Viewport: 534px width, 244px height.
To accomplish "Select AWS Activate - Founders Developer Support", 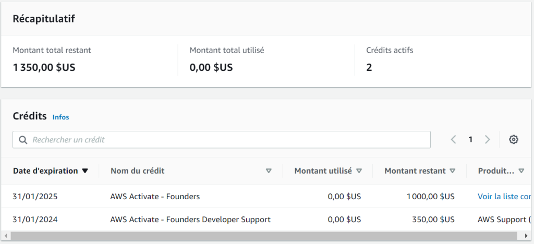I will click(190, 219).
